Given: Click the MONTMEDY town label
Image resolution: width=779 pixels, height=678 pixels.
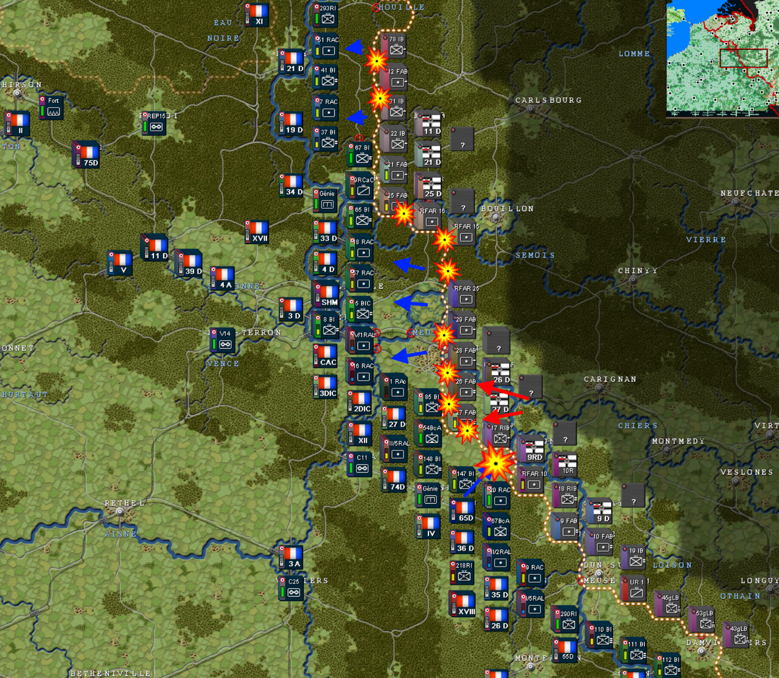Looking at the screenshot, I should click(678, 441).
